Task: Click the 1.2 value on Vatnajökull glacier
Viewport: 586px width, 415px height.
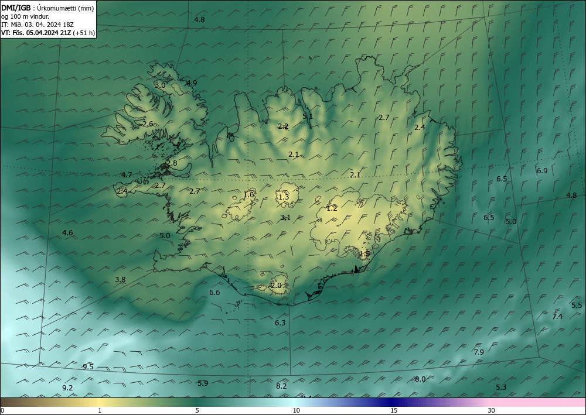Action: tap(332, 208)
